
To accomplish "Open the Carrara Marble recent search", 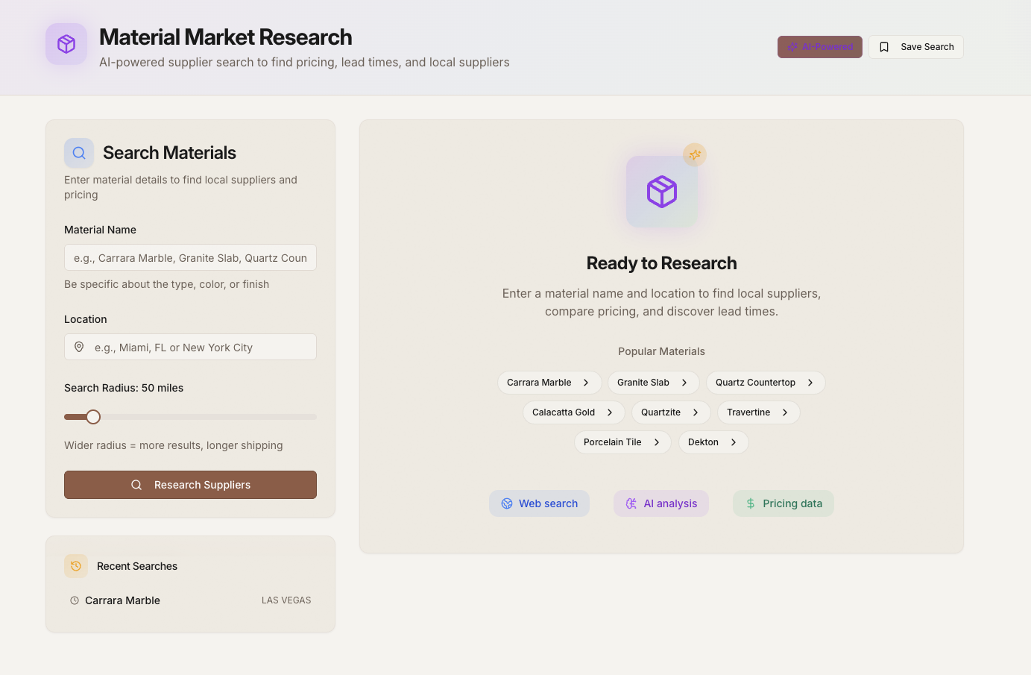I will pos(190,600).
